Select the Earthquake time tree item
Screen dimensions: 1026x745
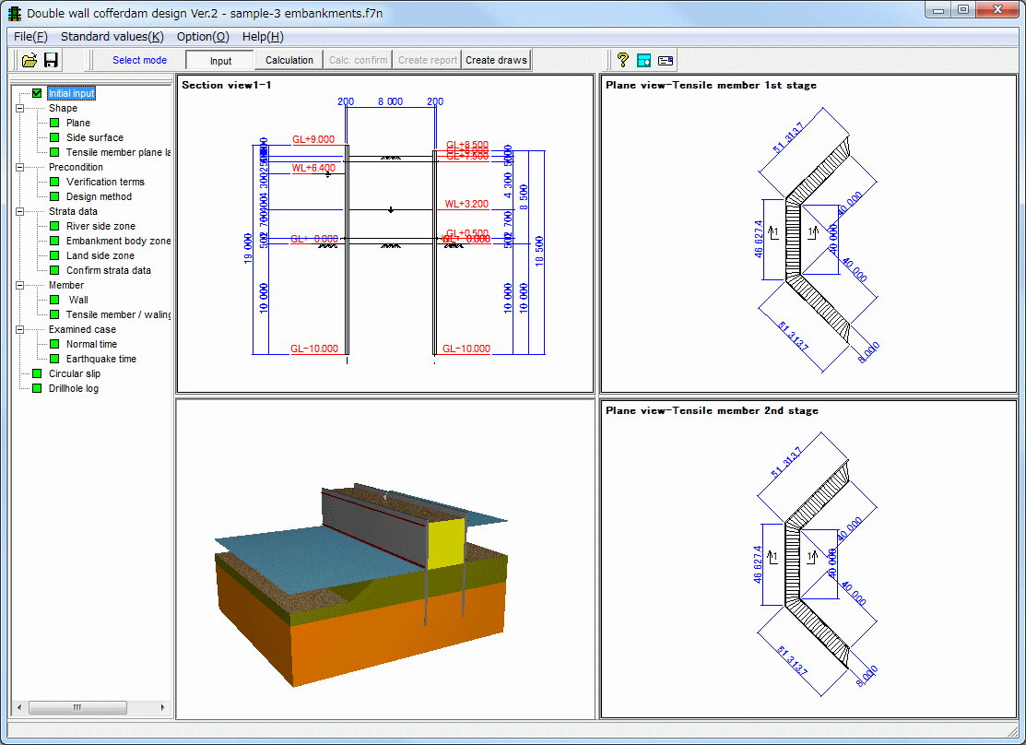pos(100,359)
